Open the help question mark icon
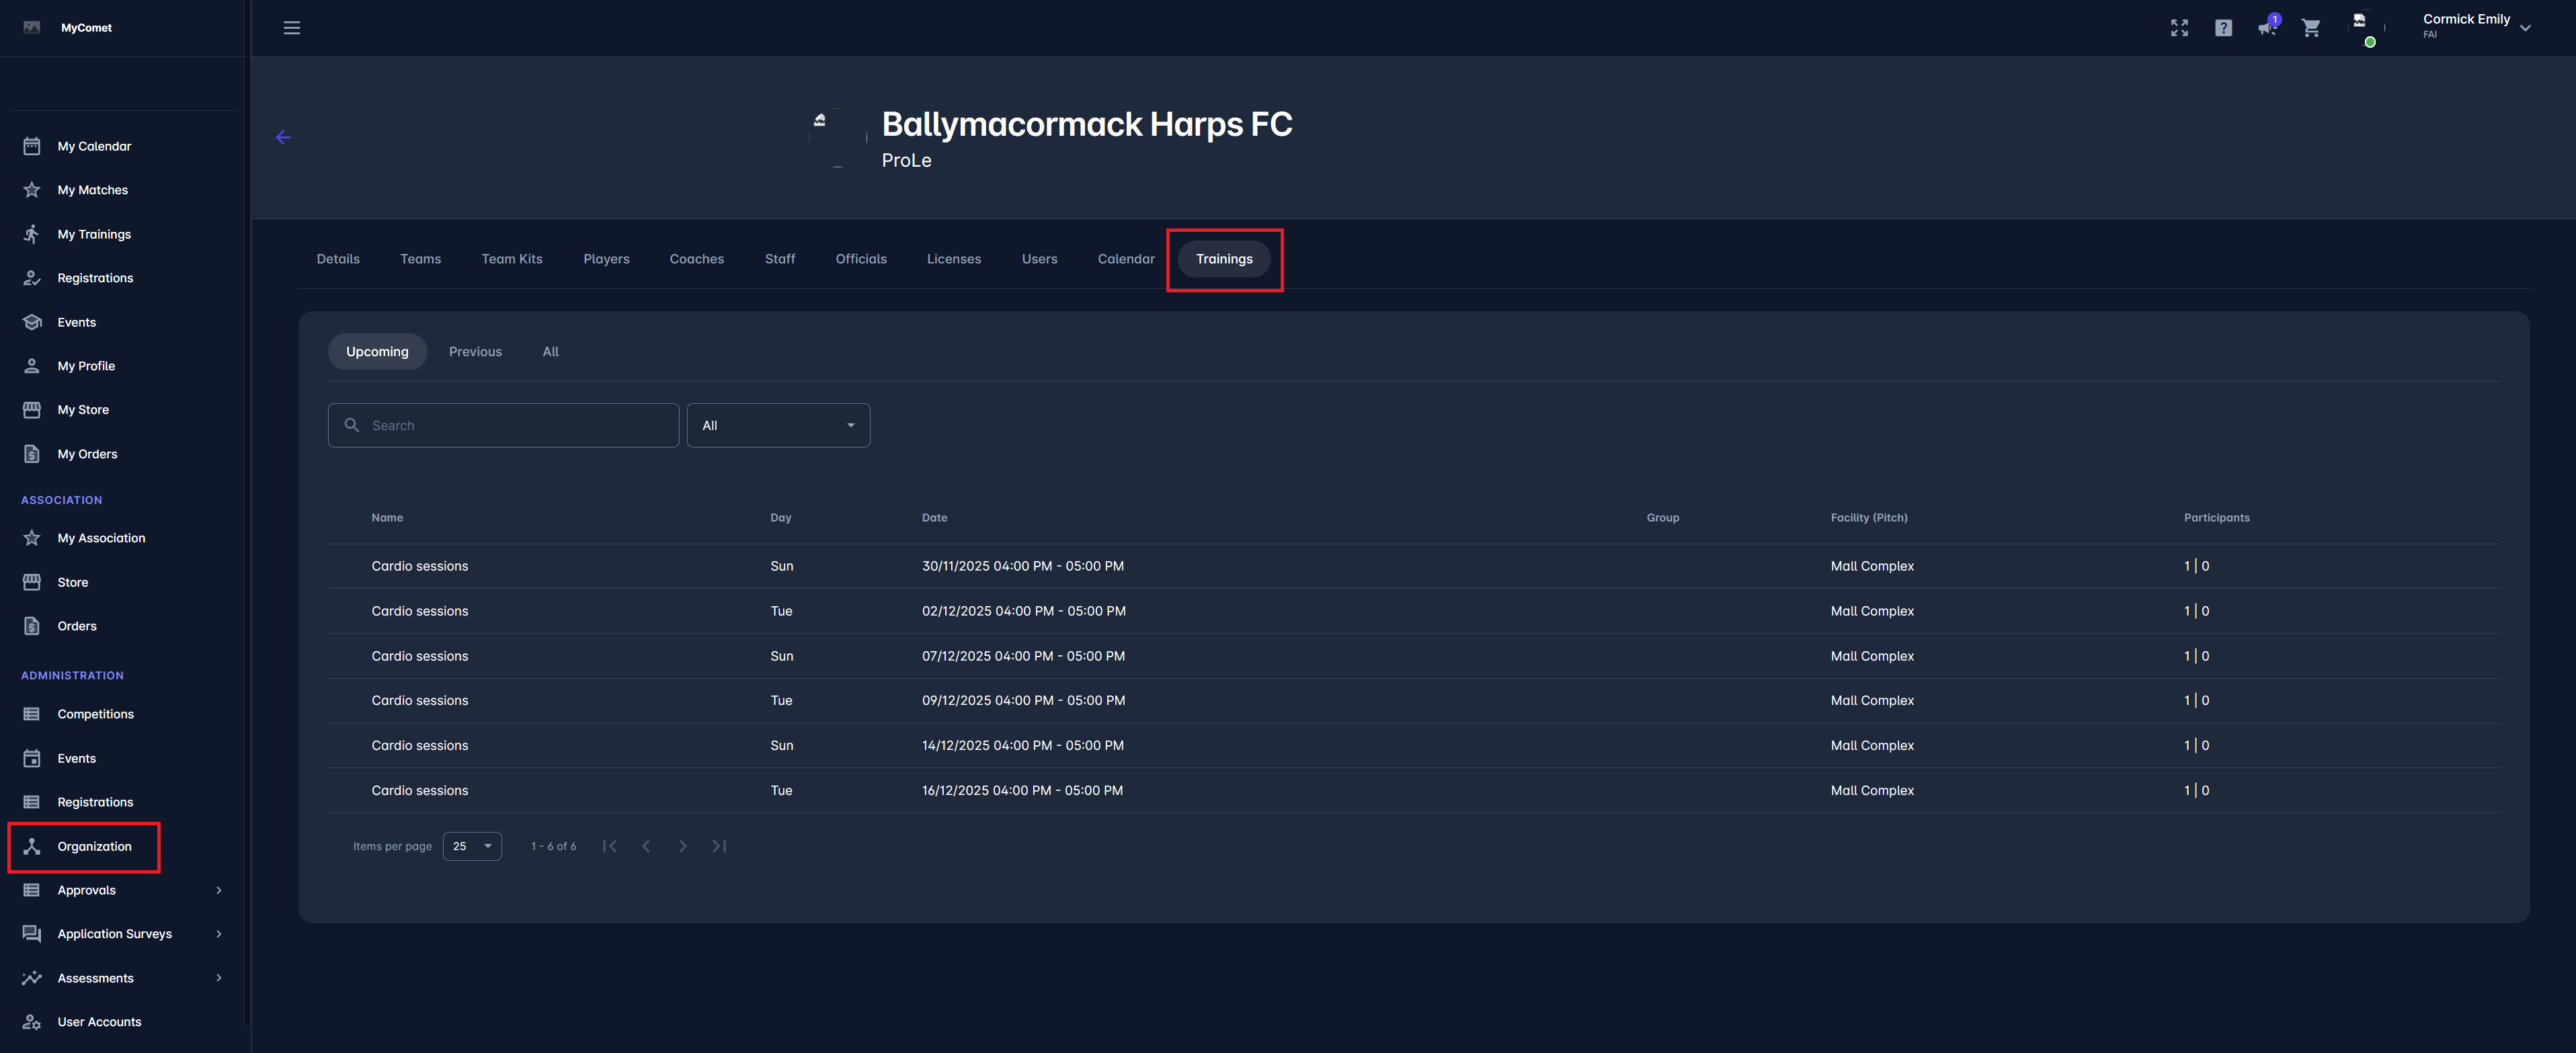The height and width of the screenshot is (1053, 2576). (x=2223, y=28)
